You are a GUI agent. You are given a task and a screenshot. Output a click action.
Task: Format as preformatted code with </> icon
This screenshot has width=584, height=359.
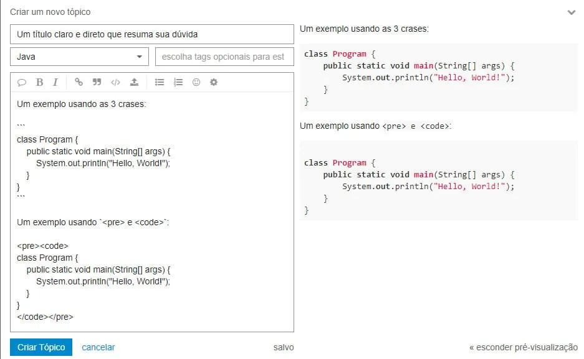[115, 82]
